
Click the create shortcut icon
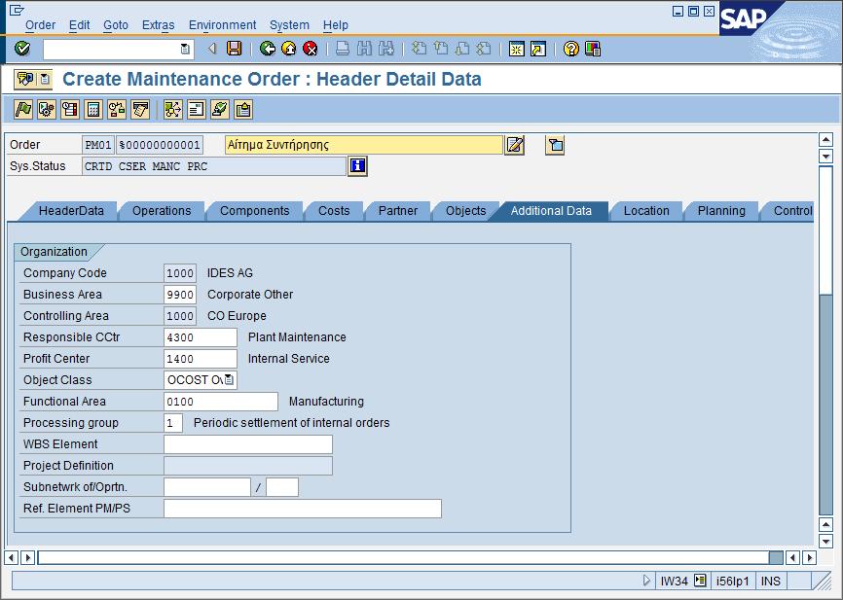click(x=538, y=49)
